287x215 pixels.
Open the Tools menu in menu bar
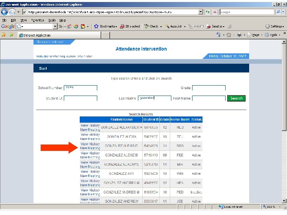pyautogui.click(x=52, y=20)
